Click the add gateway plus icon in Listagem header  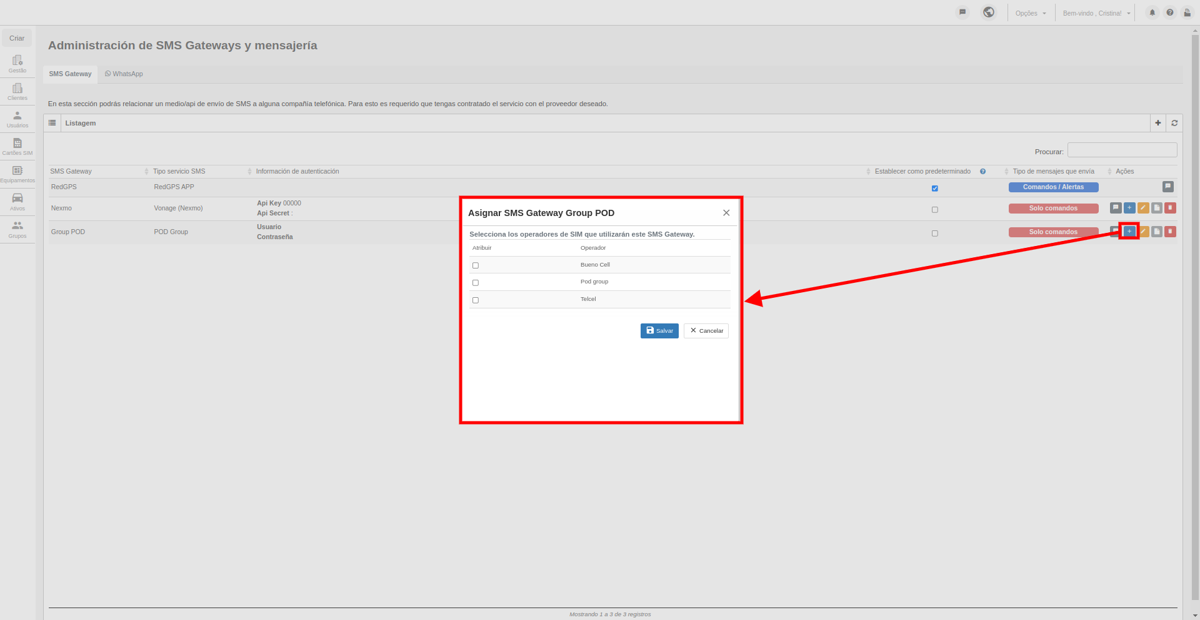tap(1158, 123)
